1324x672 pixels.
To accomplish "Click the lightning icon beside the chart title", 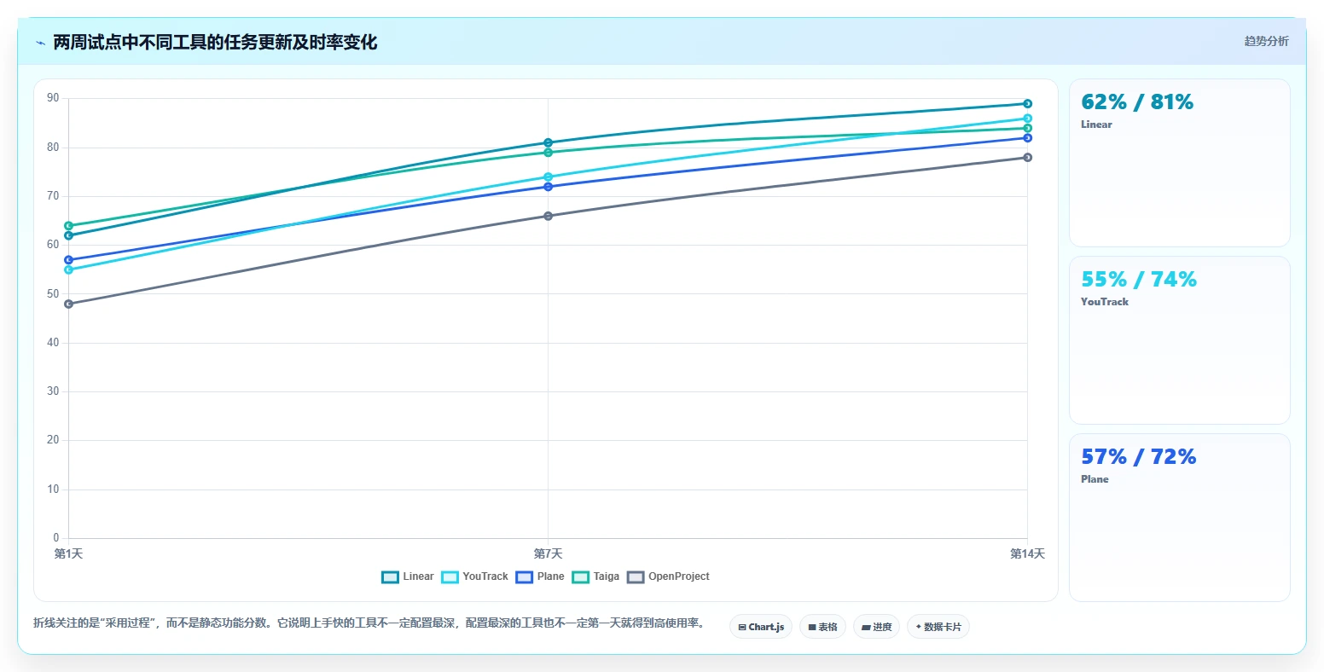I will pyautogui.click(x=40, y=43).
